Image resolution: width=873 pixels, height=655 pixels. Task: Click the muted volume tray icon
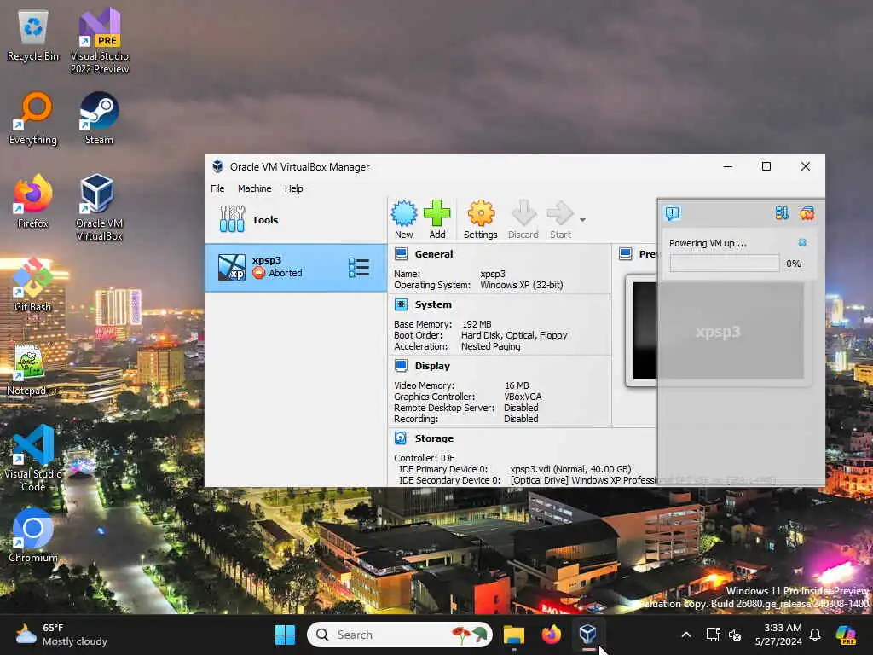(735, 635)
